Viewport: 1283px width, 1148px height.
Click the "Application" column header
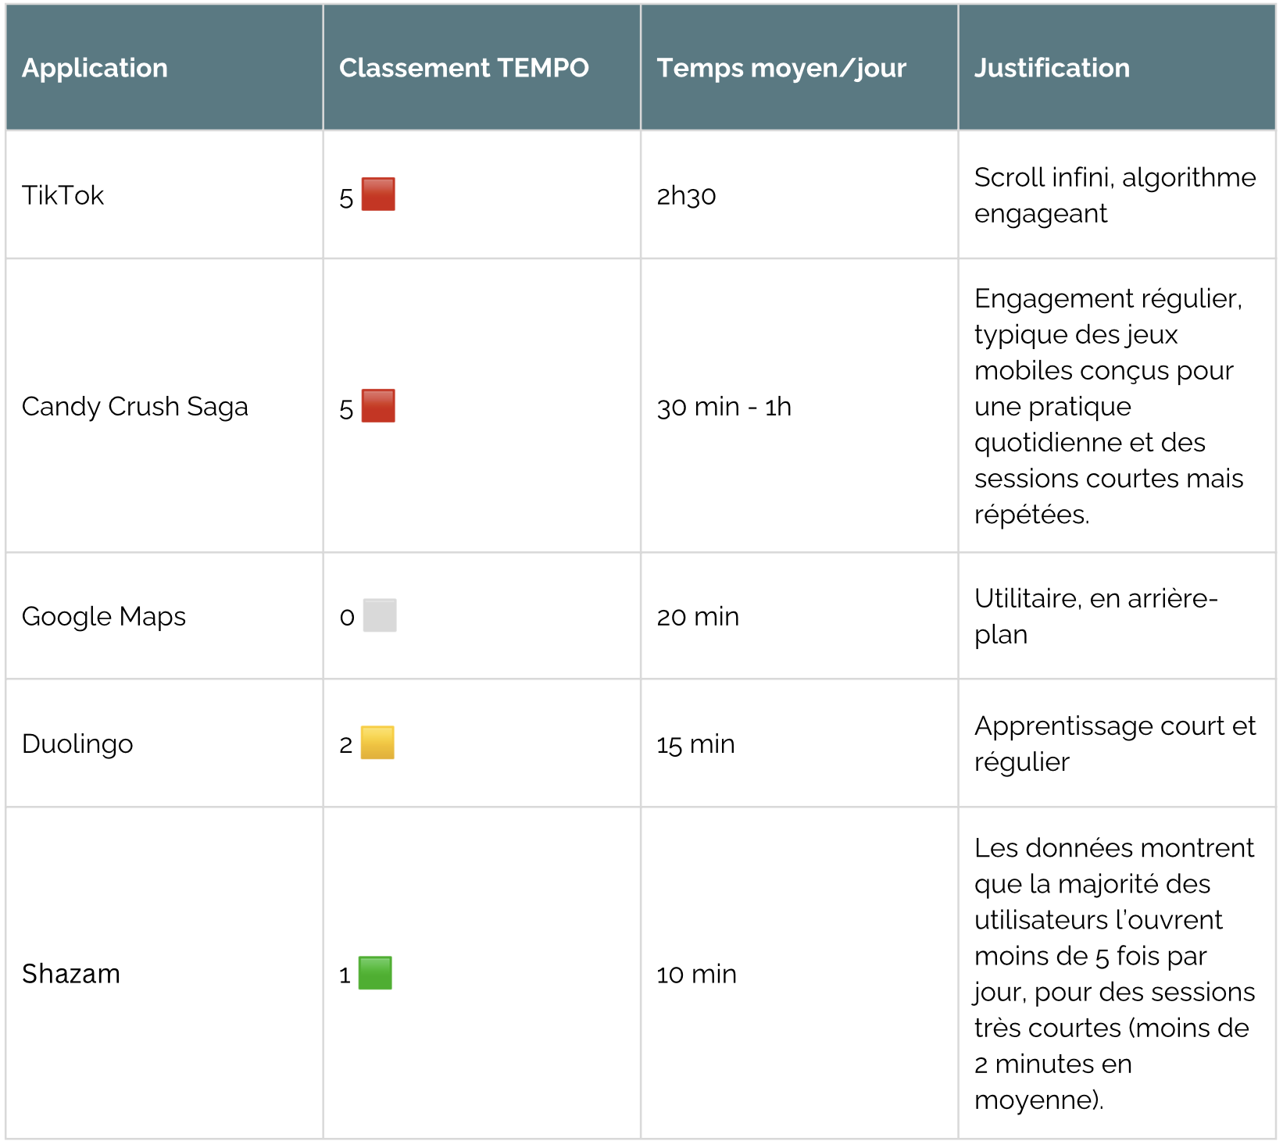pos(95,68)
